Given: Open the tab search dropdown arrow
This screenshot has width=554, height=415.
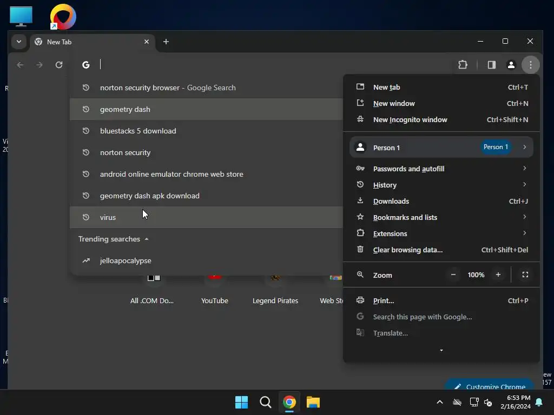Looking at the screenshot, I should point(19,42).
